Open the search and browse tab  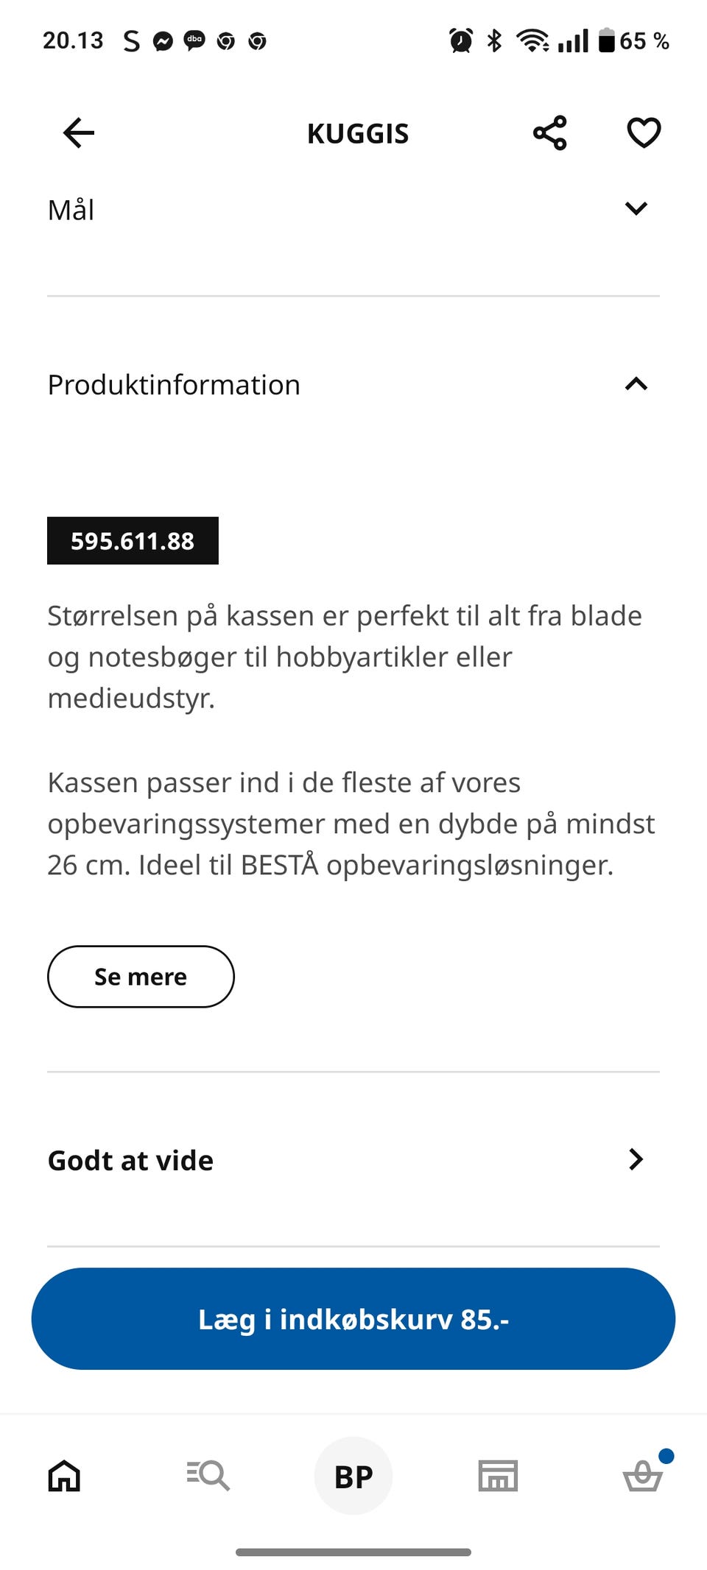[208, 1476]
